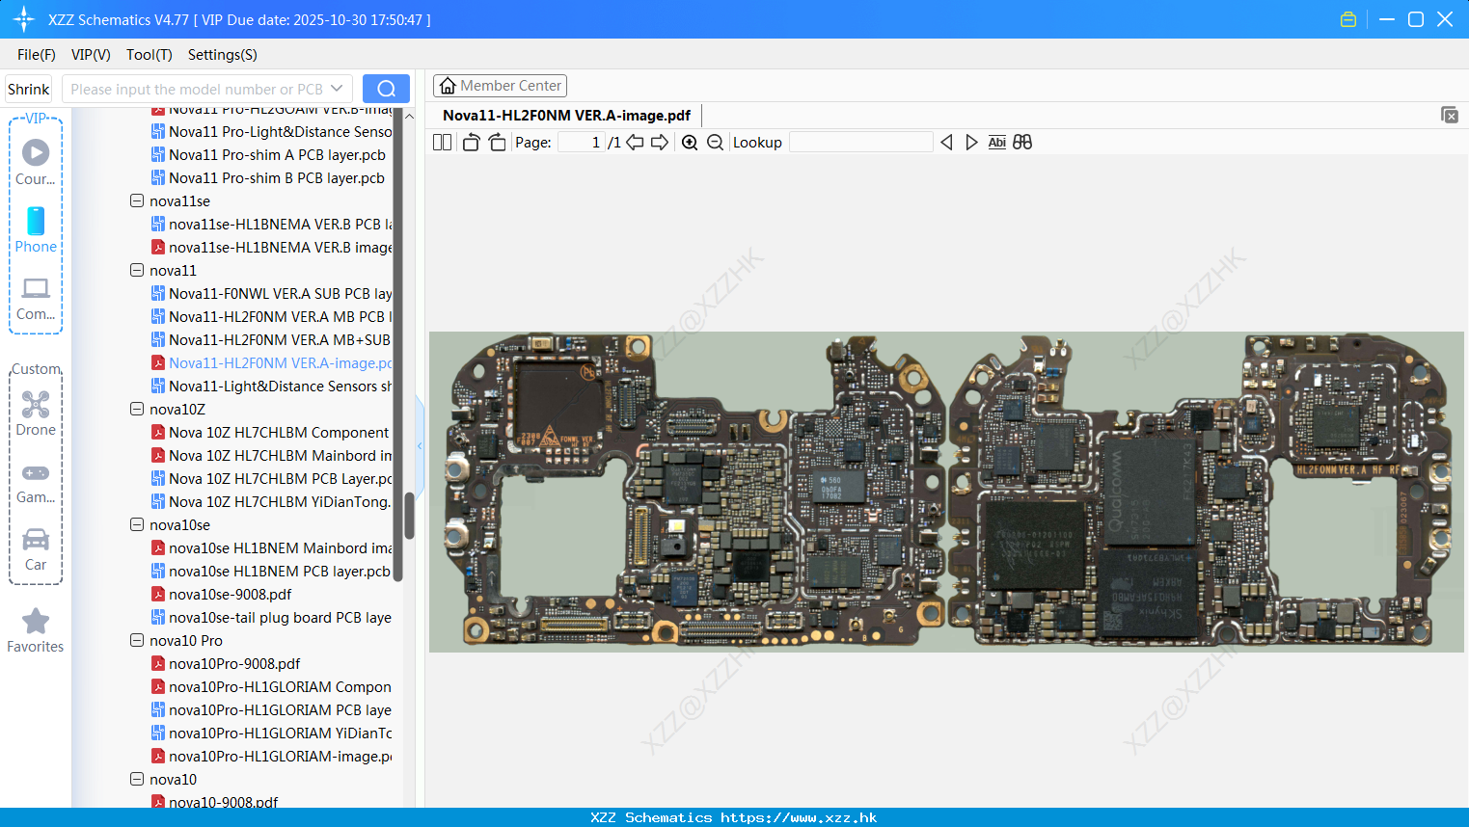Image resolution: width=1469 pixels, height=827 pixels.
Task: Open the File(F) menu
Action: [37, 55]
